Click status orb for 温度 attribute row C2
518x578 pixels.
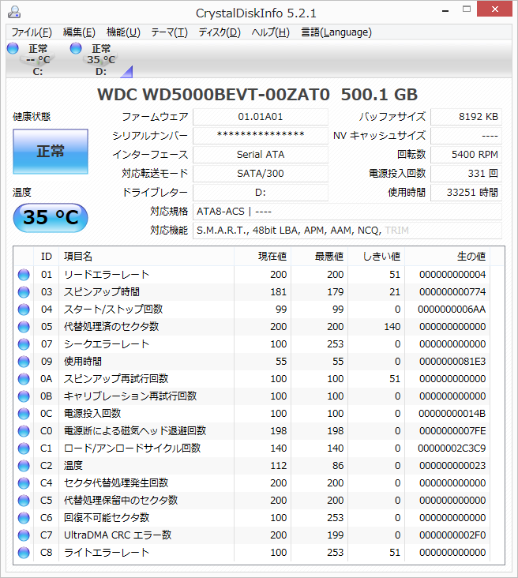click(x=24, y=466)
